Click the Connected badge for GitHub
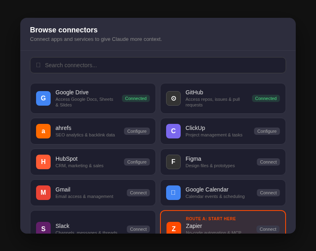Viewport: 316px width, 251px height. point(266,98)
